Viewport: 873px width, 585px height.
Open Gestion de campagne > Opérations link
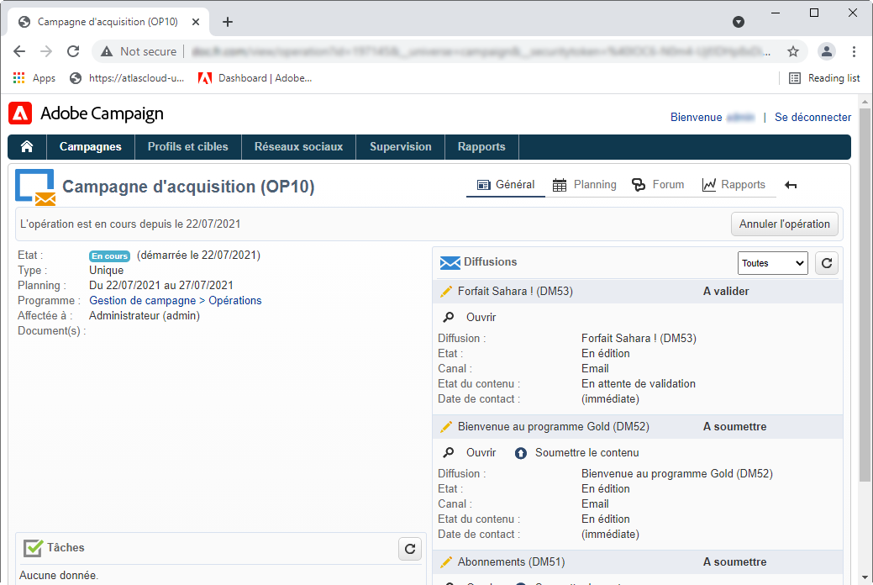(176, 300)
